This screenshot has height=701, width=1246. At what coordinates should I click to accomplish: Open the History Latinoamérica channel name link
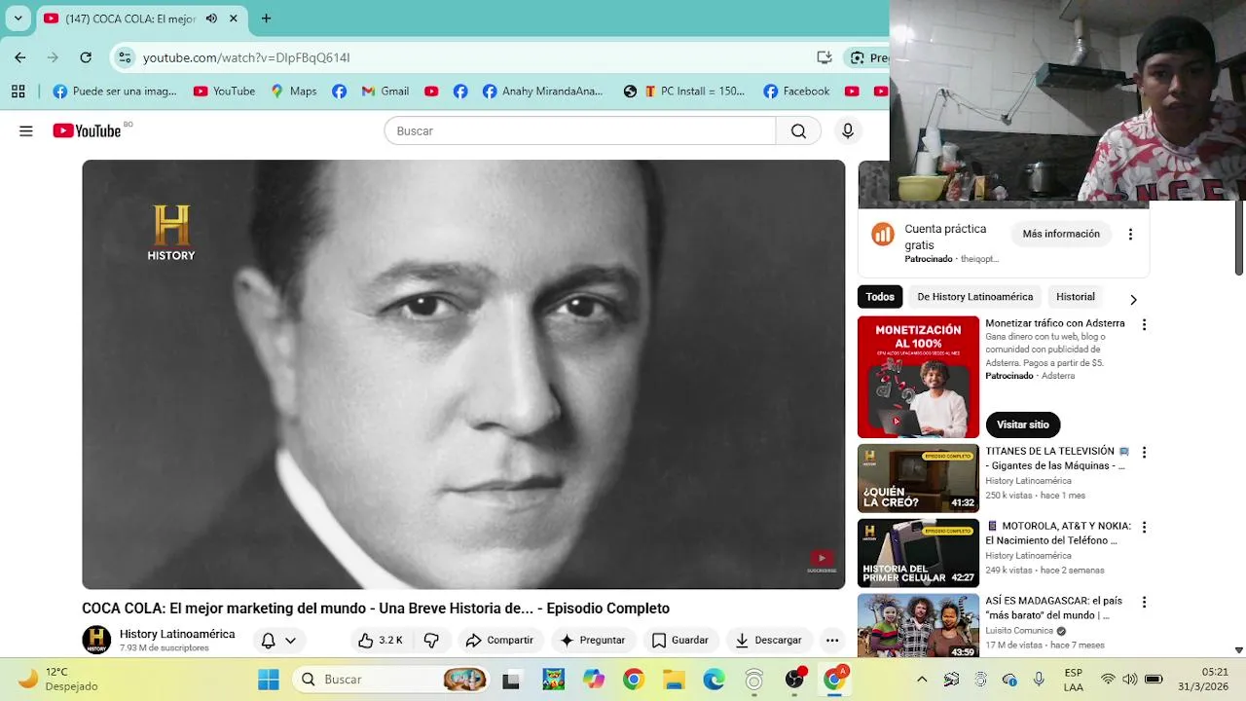pos(177,634)
